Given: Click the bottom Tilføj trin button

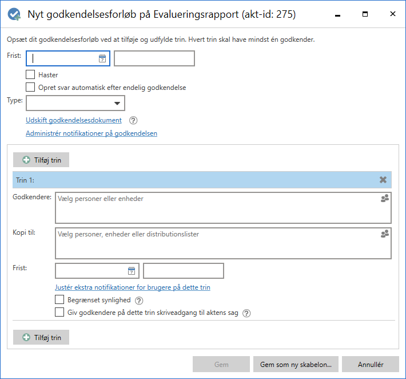Looking at the screenshot, I should pos(41,337).
